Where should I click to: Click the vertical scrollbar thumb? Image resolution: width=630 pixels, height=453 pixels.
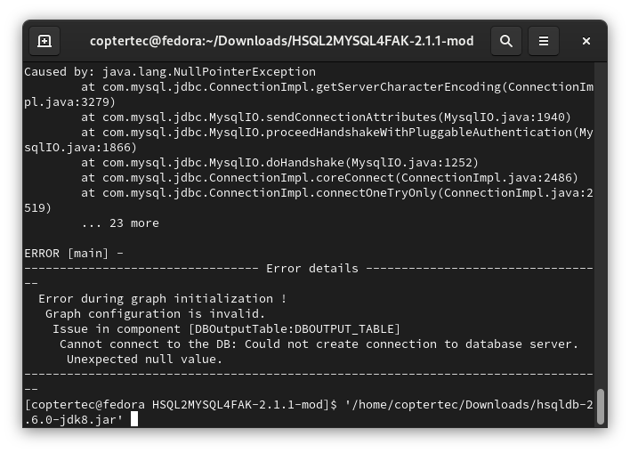click(x=601, y=406)
